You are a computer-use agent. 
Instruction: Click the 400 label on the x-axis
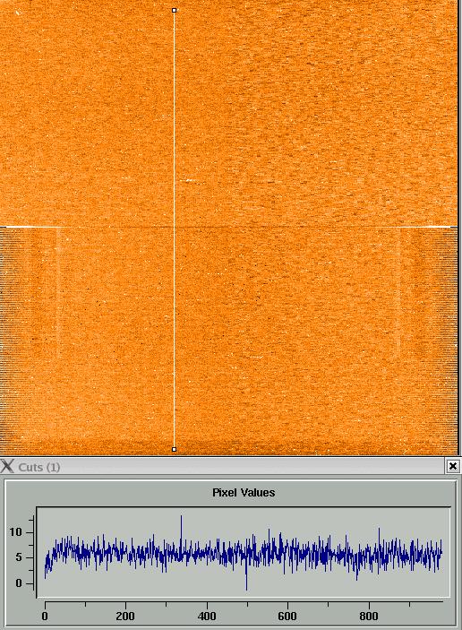(207, 616)
